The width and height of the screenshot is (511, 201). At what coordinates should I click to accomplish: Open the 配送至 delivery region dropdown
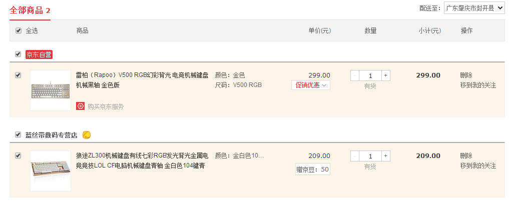click(x=474, y=8)
